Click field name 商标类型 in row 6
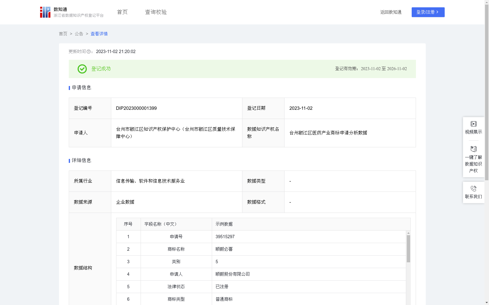 pyautogui.click(x=176, y=299)
